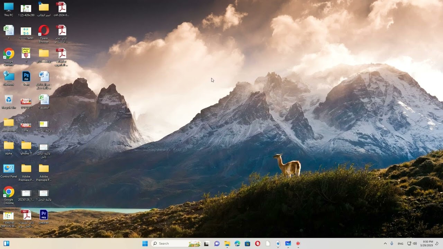Open the 12121212 image file
443x249 pixels.
pos(26,103)
